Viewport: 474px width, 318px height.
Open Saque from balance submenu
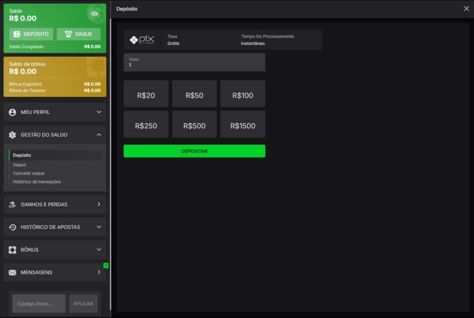(x=20, y=164)
